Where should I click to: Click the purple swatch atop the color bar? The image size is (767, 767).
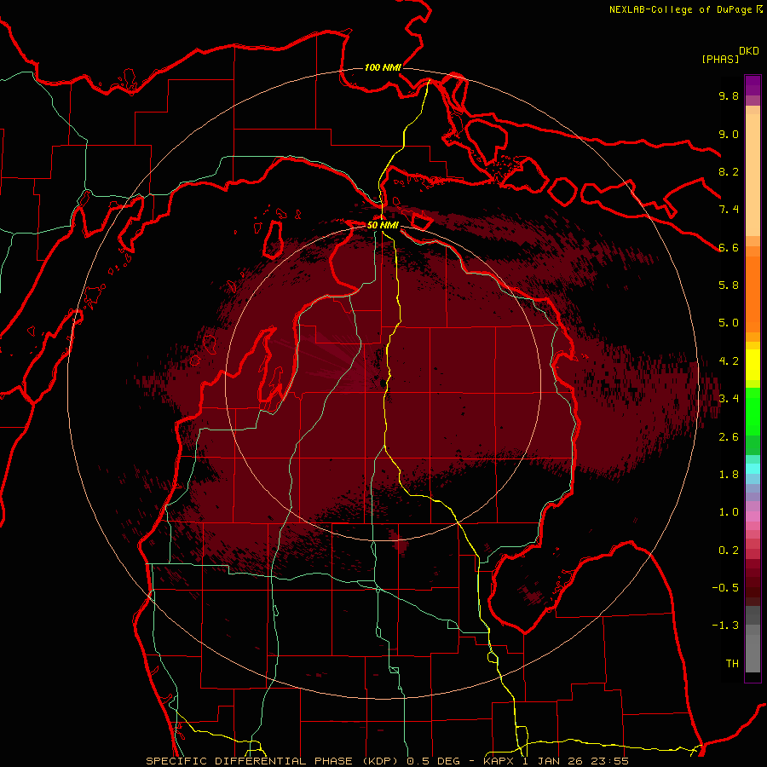pyautogui.click(x=753, y=85)
